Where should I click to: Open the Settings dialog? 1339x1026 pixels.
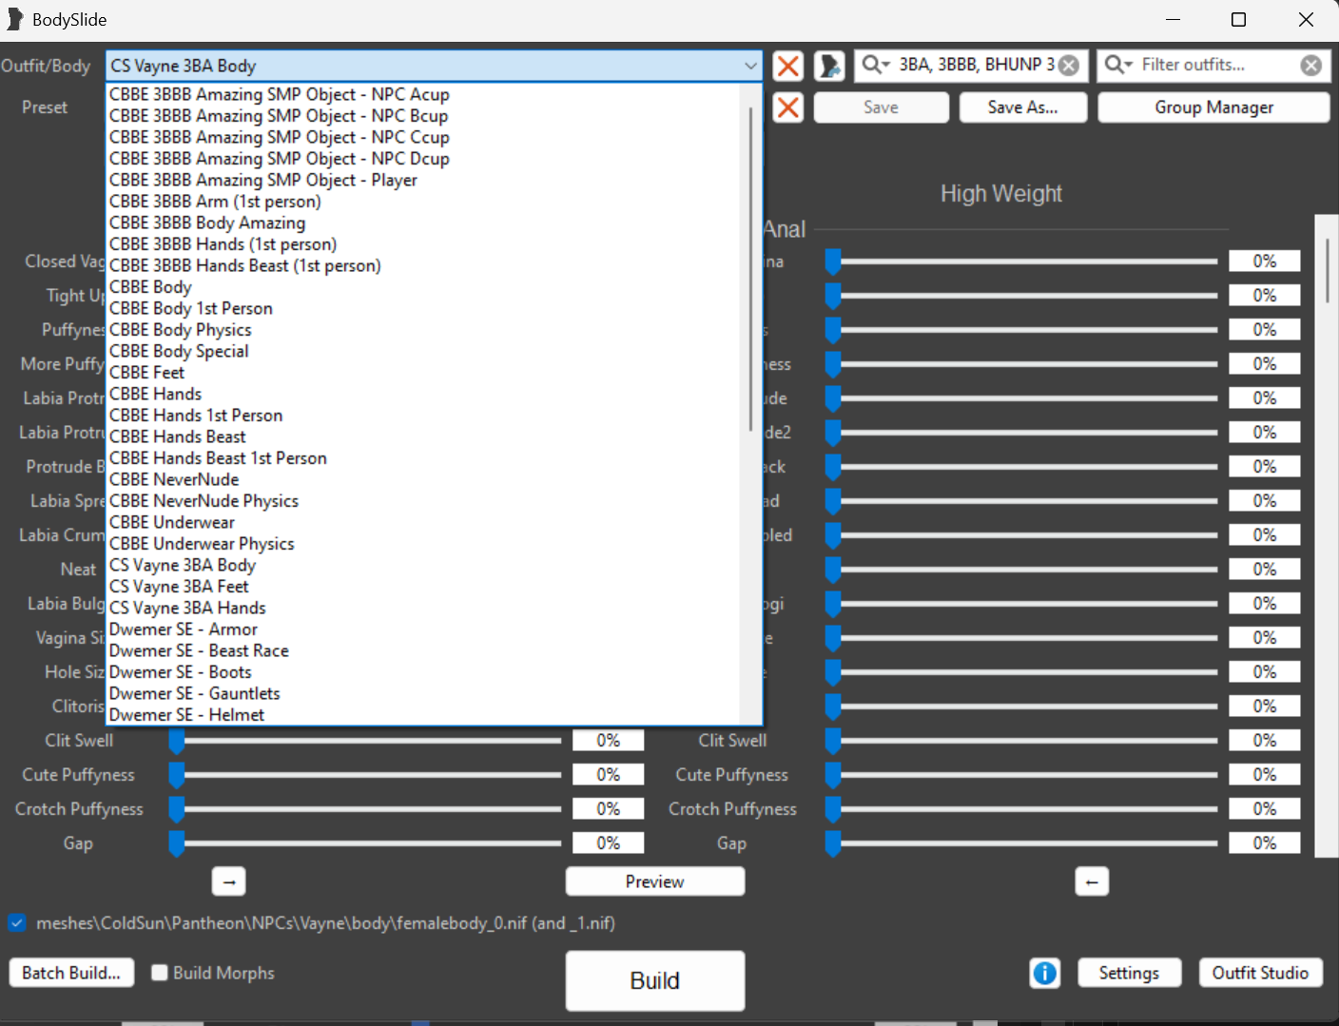point(1129,973)
